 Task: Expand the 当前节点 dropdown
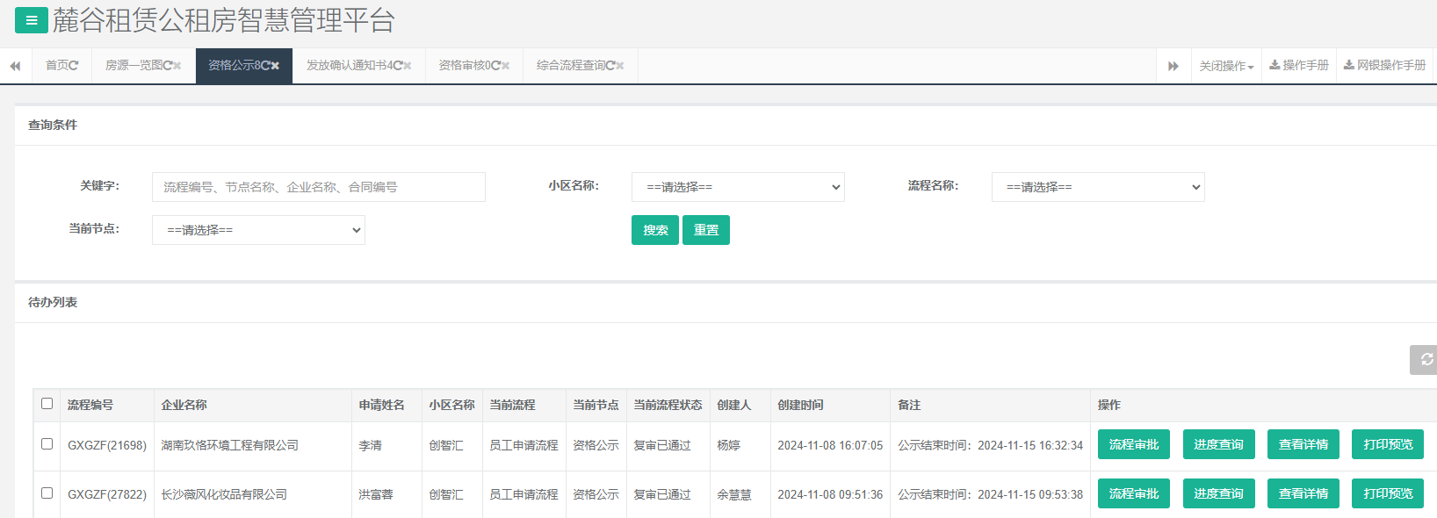pyautogui.click(x=258, y=230)
